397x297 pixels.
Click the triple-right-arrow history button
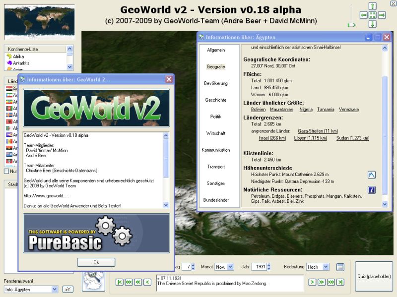(x=331, y=282)
